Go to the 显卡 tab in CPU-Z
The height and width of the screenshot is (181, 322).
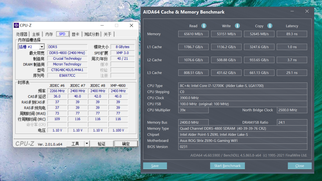pos(75,34)
